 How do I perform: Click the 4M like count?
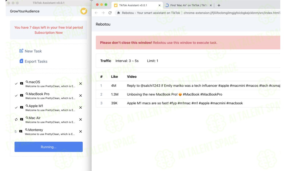[x=114, y=85]
